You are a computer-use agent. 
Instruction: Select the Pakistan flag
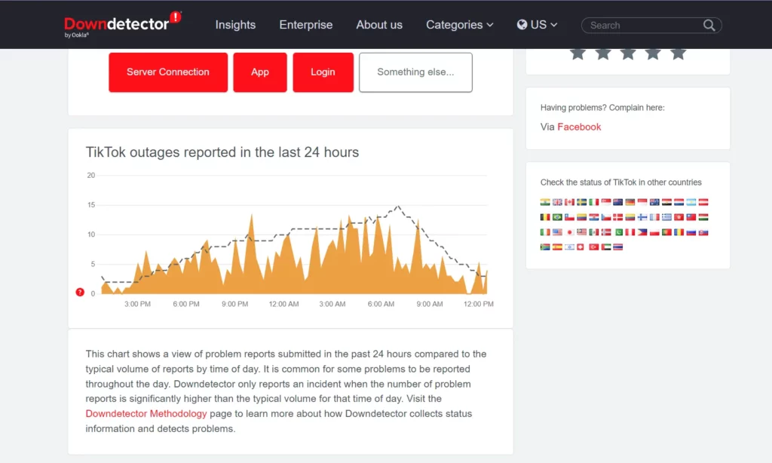[619, 232]
